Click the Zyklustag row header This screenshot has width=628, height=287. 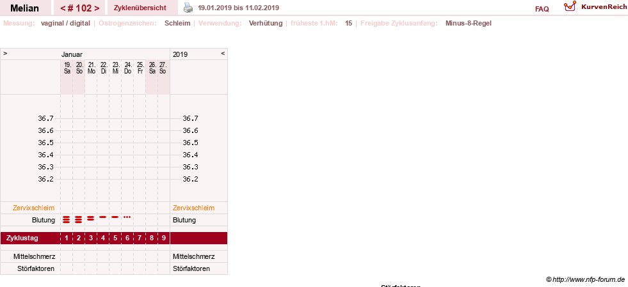(x=22, y=238)
